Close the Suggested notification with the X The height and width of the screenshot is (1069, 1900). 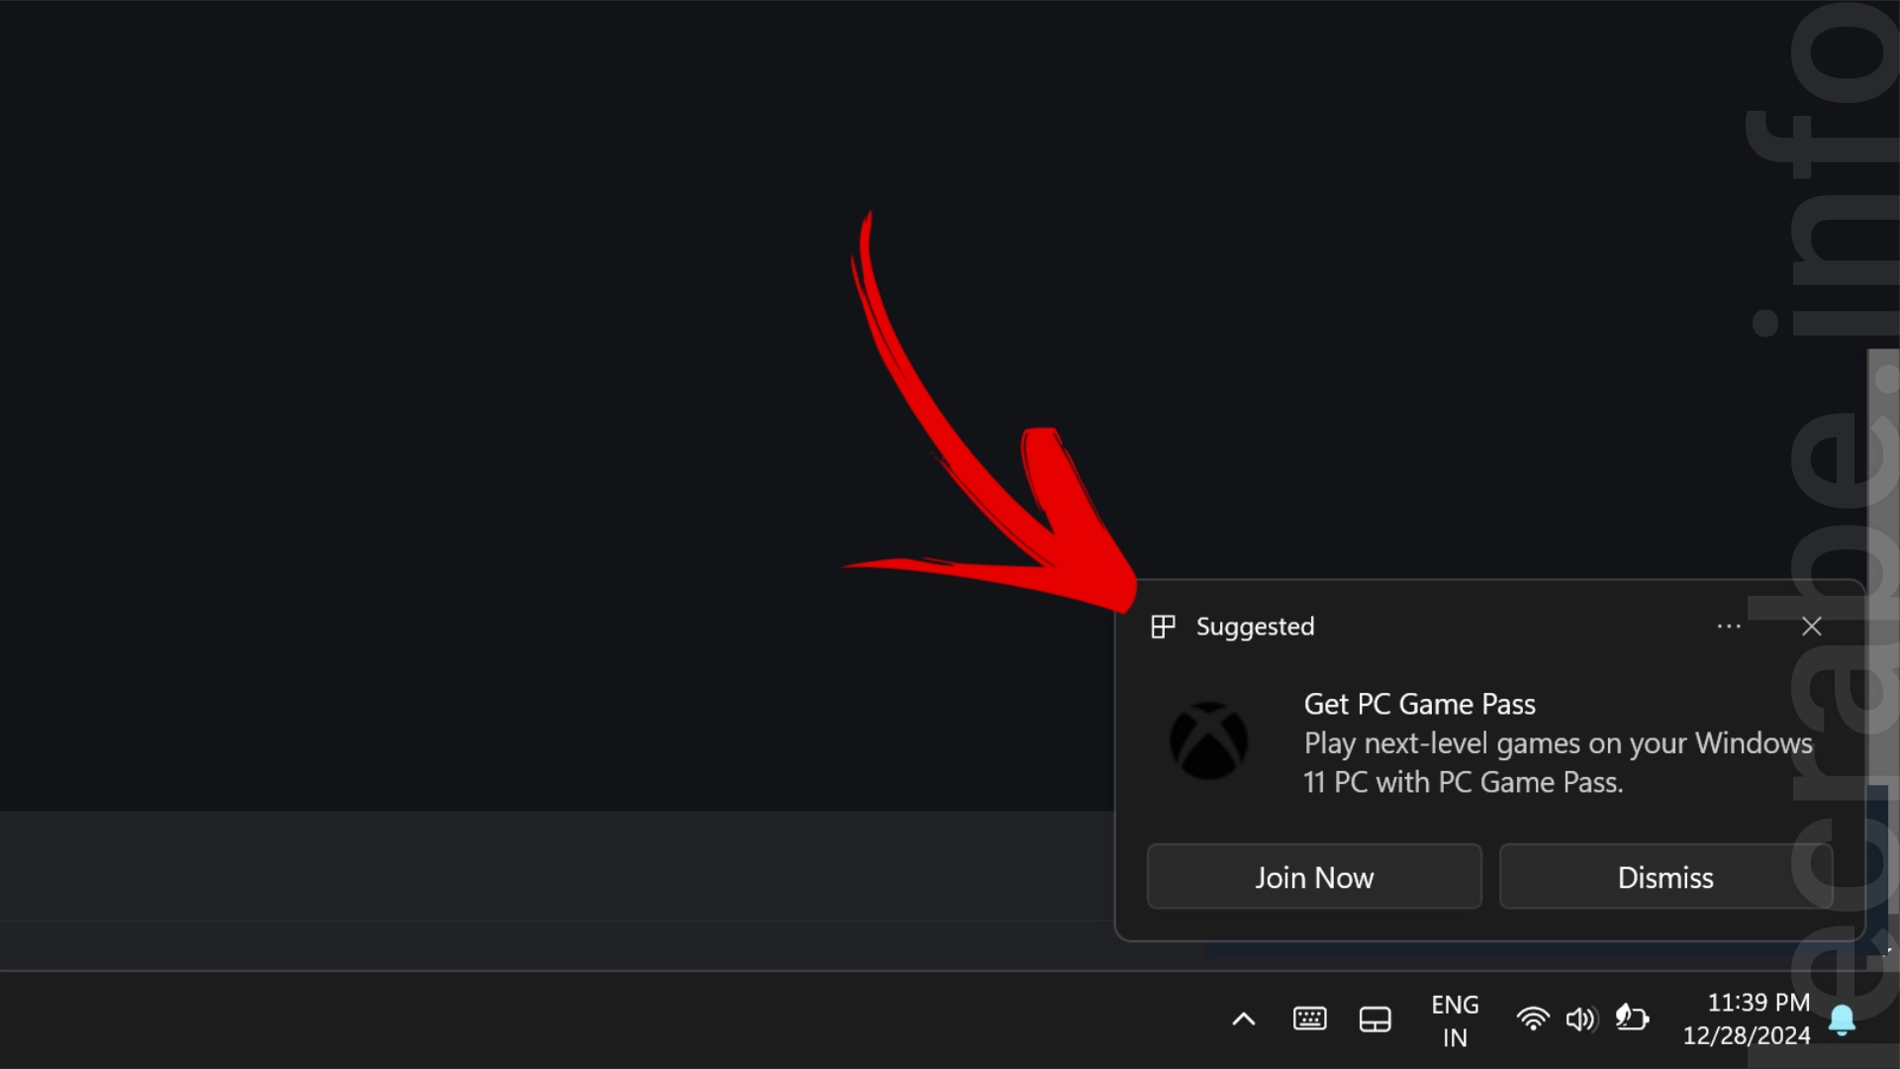pyautogui.click(x=1811, y=627)
